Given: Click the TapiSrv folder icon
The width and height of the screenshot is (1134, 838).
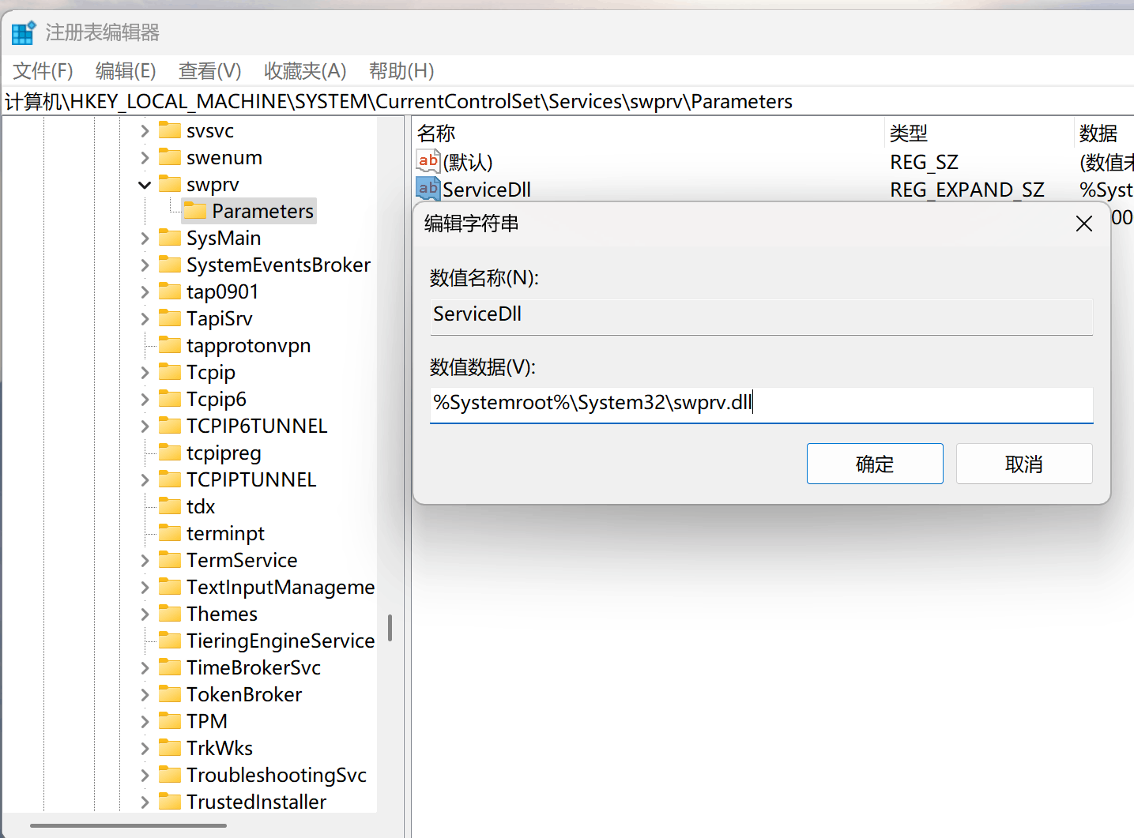Looking at the screenshot, I should (170, 318).
